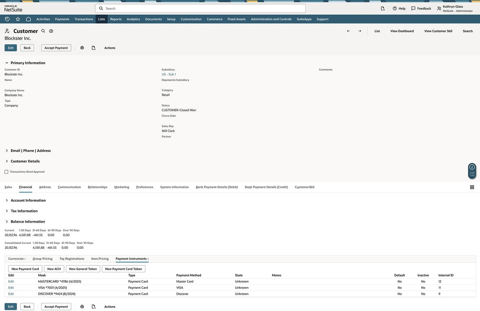Toggle Transactions Need Approval checkbox
This screenshot has height=311, width=480.
click(7, 172)
